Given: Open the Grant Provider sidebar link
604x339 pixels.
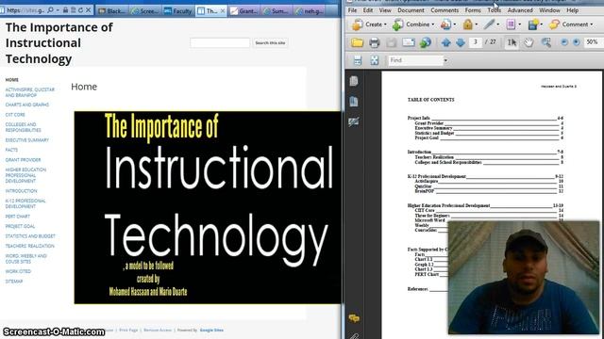Looking at the screenshot, I should (x=23, y=159).
